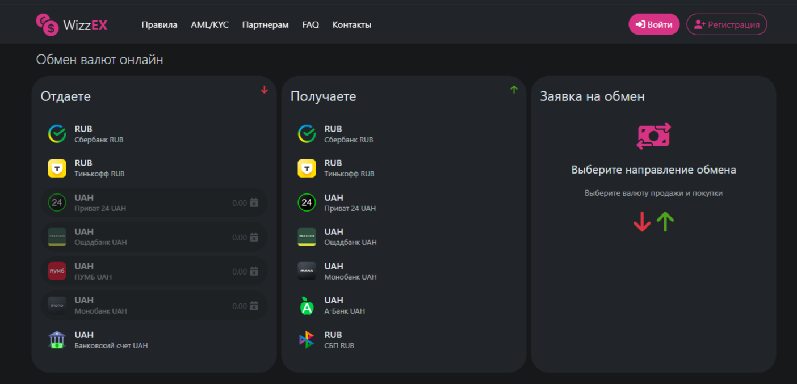Click small green up arrow in Получаете panel
The height and width of the screenshot is (384, 797).
pos(514,90)
